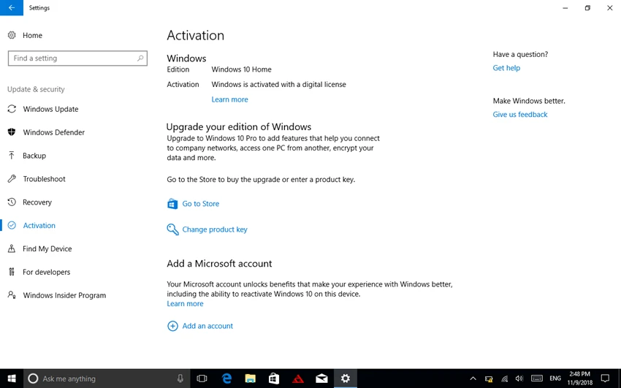Open the Home gear icon
Image resolution: width=621 pixels, height=388 pixels.
pos(12,35)
